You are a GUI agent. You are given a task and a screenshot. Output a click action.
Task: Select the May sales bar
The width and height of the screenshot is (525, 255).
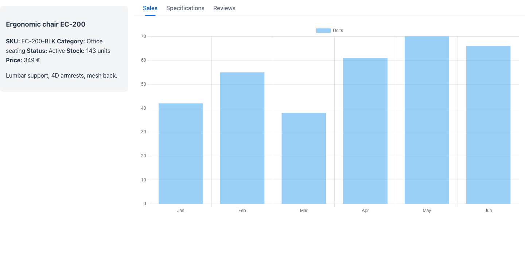pos(427,120)
